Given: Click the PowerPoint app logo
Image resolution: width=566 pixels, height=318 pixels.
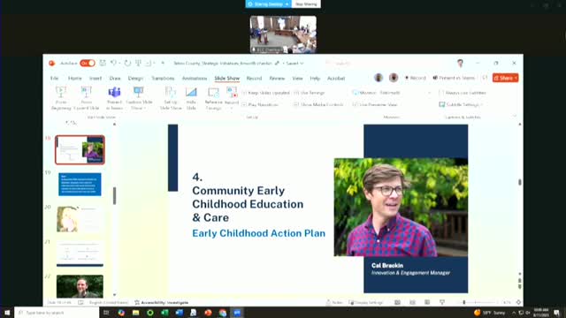Looking at the screenshot, I should pos(52,63).
